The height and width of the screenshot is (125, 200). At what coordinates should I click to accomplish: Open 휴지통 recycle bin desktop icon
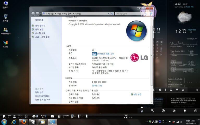pyautogui.click(x=6, y=18)
